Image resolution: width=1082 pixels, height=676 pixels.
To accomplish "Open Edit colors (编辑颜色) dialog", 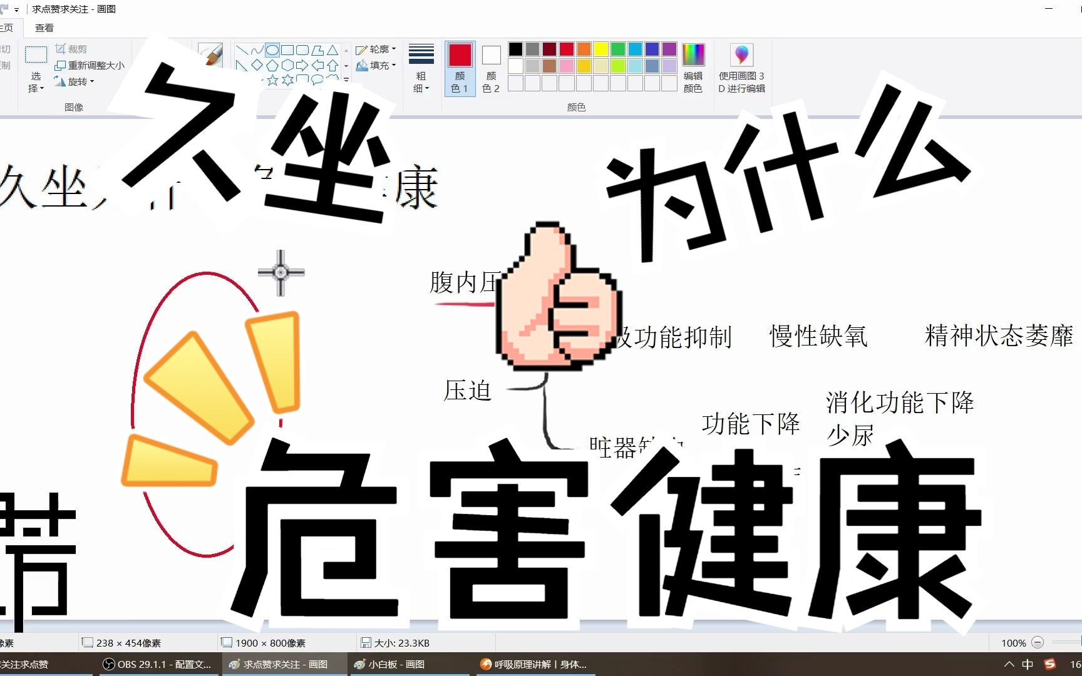I will pos(693,68).
